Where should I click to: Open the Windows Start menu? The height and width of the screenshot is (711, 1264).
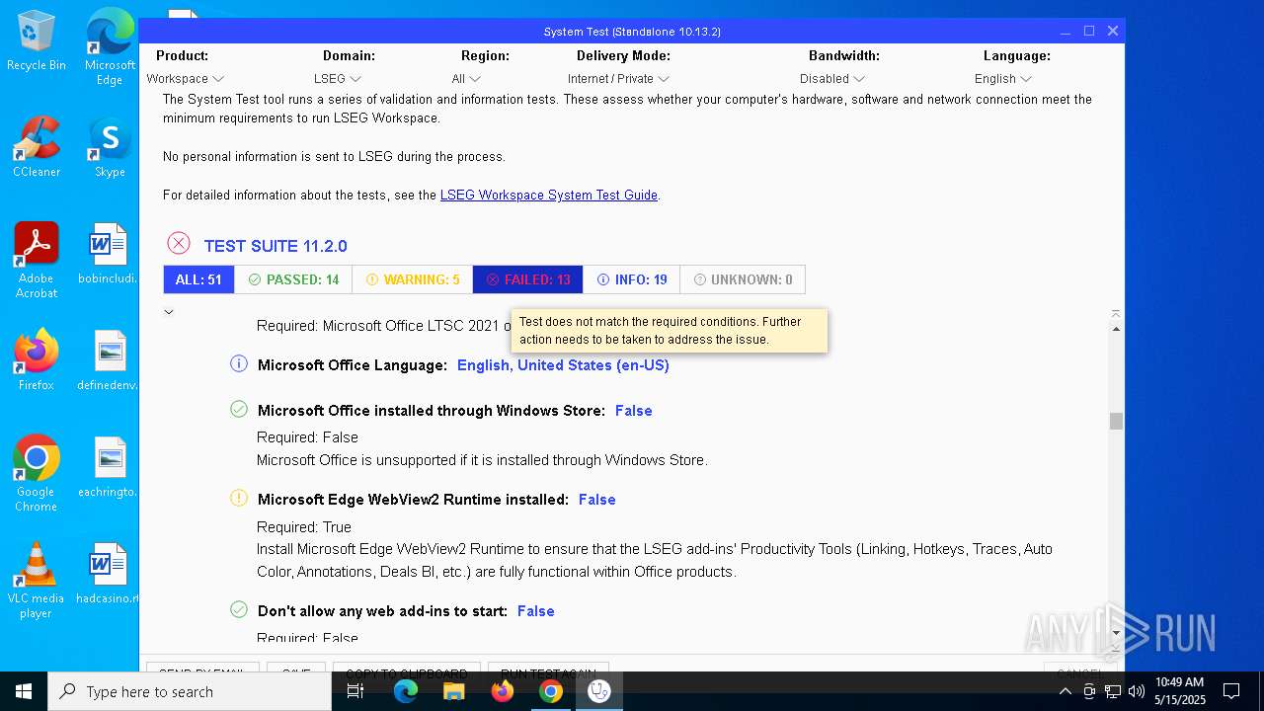(x=24, y=691)
